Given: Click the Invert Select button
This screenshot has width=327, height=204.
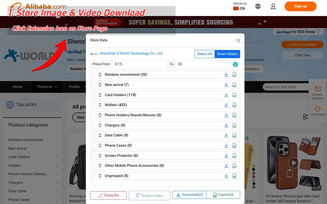Looking at the screenshot, I should tap(227, 54).
